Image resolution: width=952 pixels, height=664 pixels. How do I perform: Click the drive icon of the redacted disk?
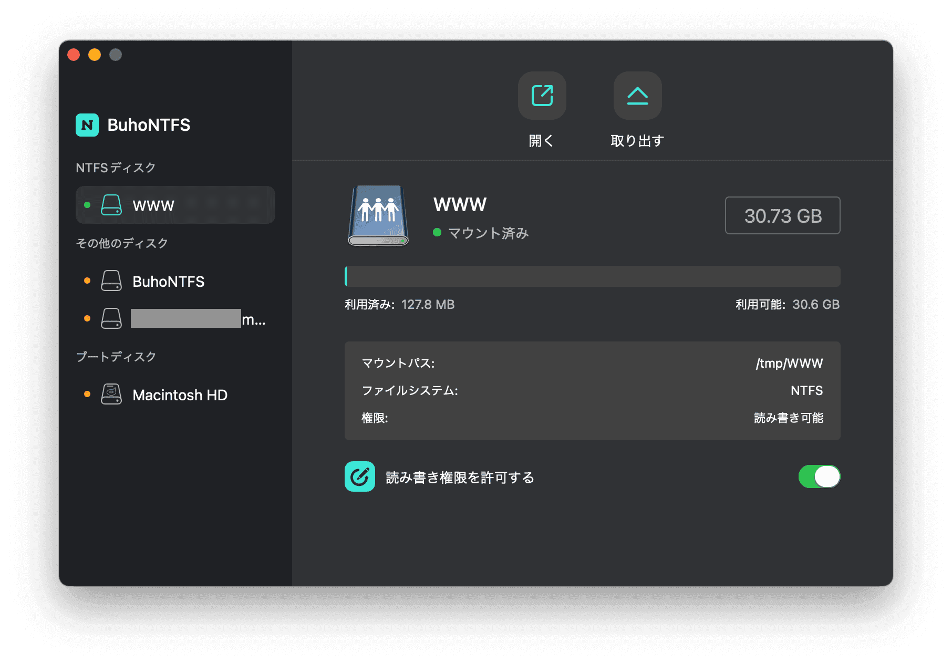point(111,318)
